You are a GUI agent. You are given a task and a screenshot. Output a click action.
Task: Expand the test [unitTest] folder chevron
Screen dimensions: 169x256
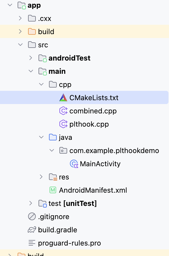31,203
